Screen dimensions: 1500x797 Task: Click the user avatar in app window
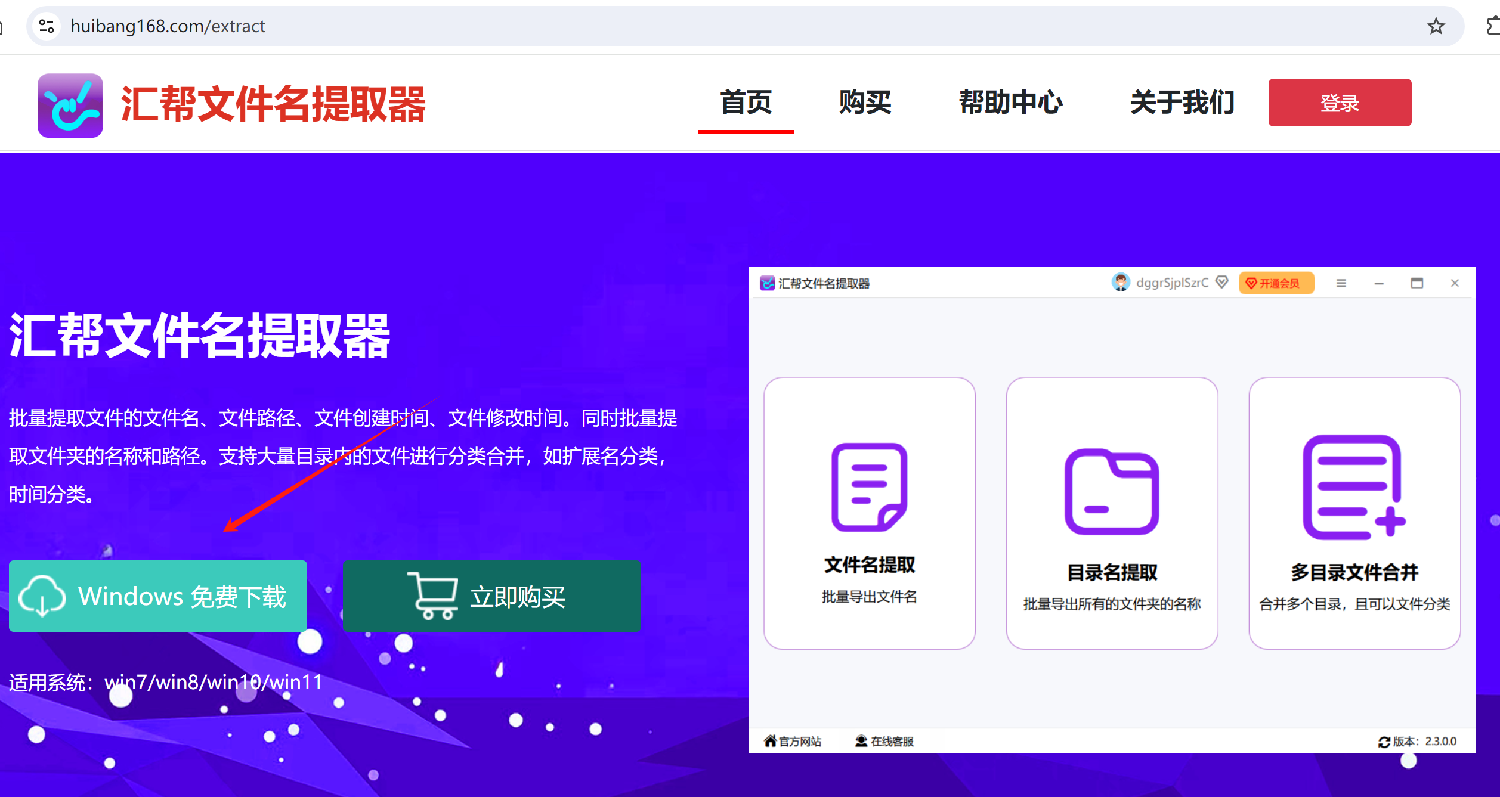[1121, 283]
